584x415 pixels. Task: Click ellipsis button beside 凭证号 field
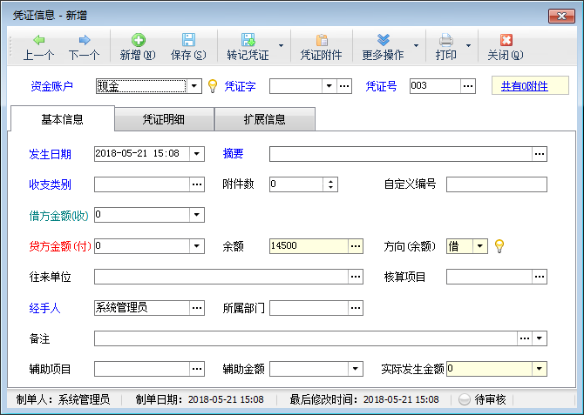click(468, 86)
